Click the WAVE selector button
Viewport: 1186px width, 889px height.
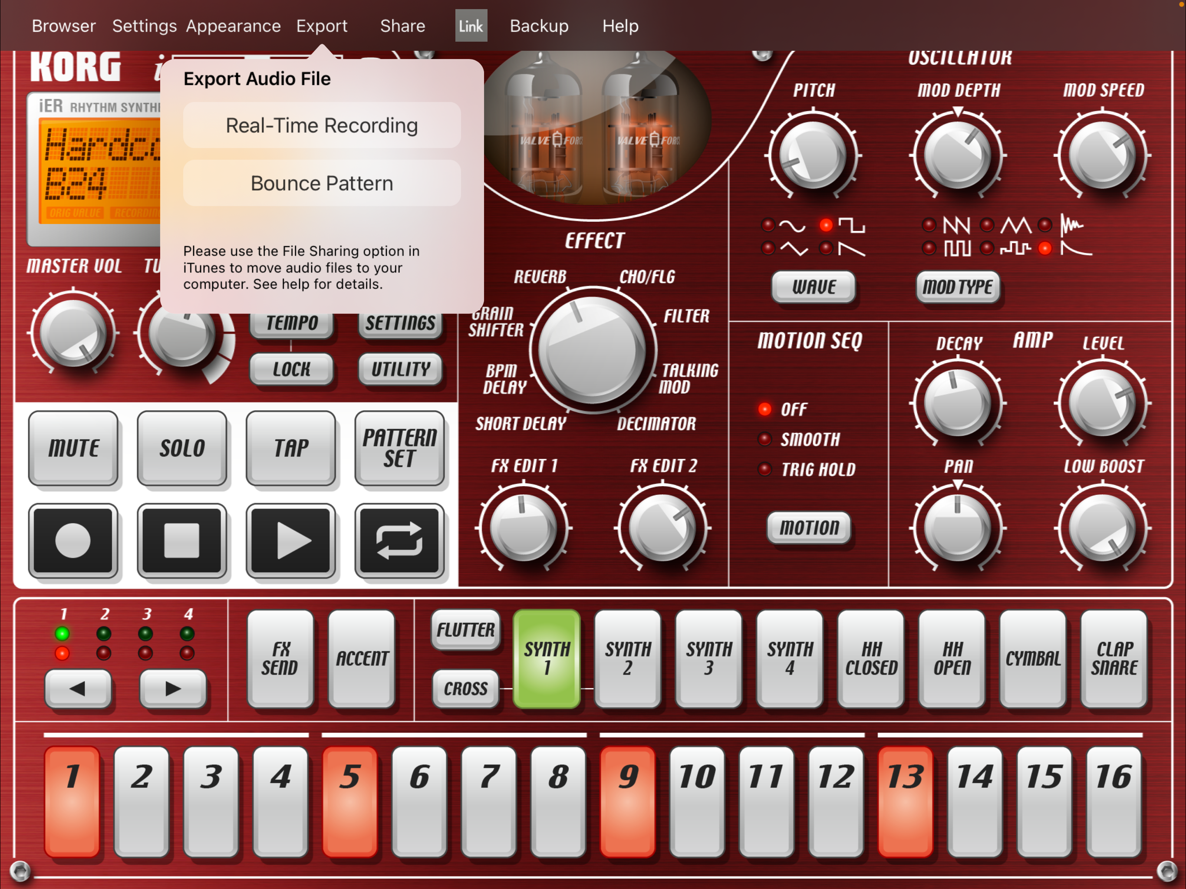[813, 287]
